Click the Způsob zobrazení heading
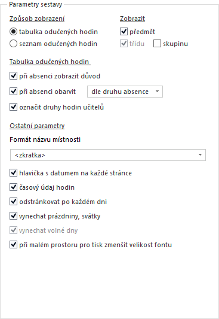This screenshot has width=219, height=319. click(37, 19)
